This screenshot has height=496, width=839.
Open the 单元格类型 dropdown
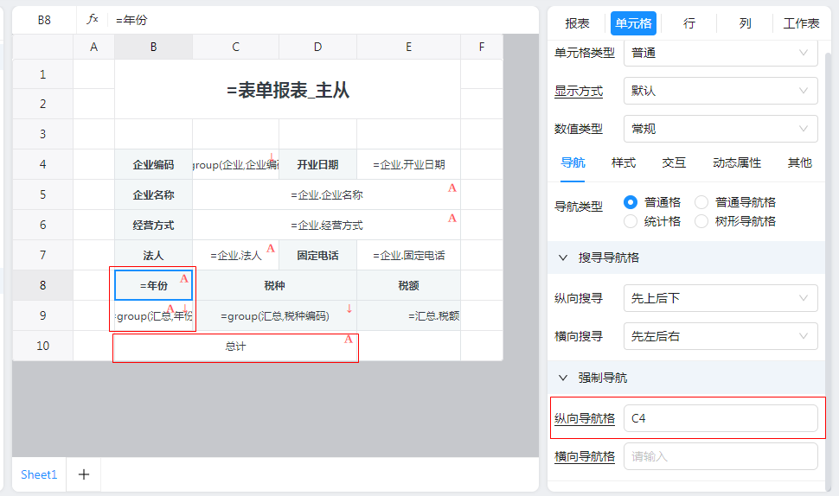click(720, 53)
